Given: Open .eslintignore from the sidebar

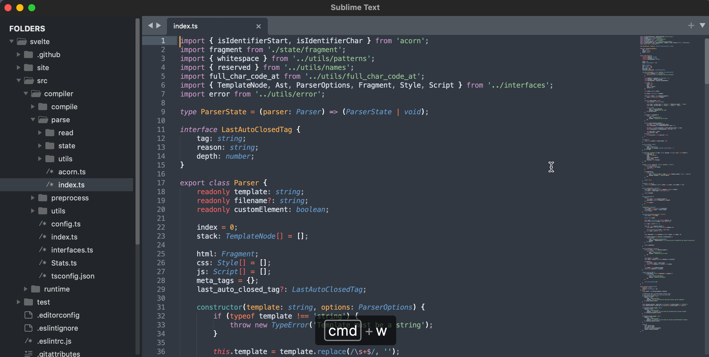Looking at the screenshot, I should tap(58, 328).
